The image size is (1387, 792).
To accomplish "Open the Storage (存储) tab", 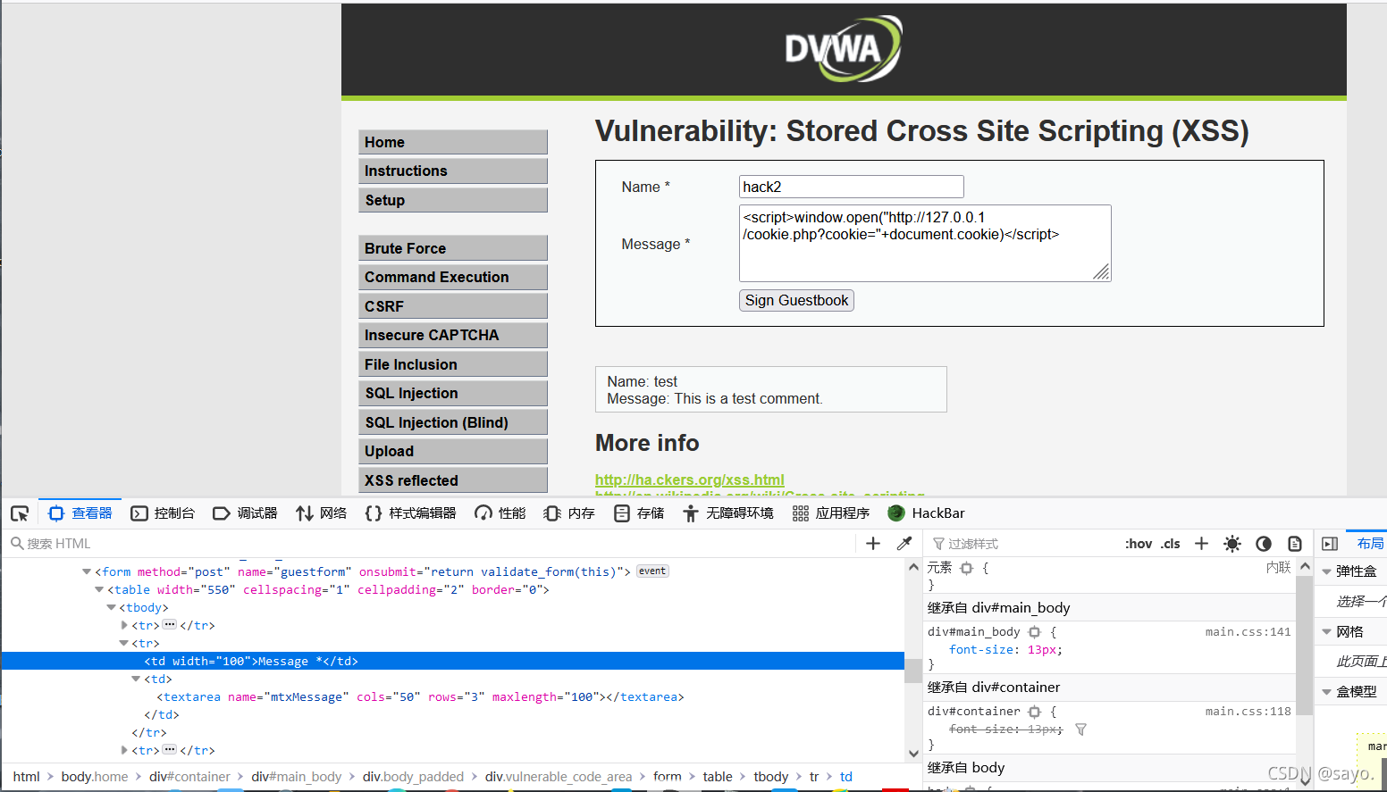I will 639,513.
